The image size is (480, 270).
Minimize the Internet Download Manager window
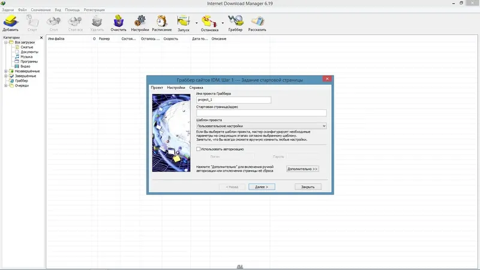pos(454,3)
